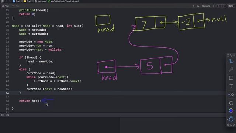Click 'while (currNode->next){' line

point(48,77)
